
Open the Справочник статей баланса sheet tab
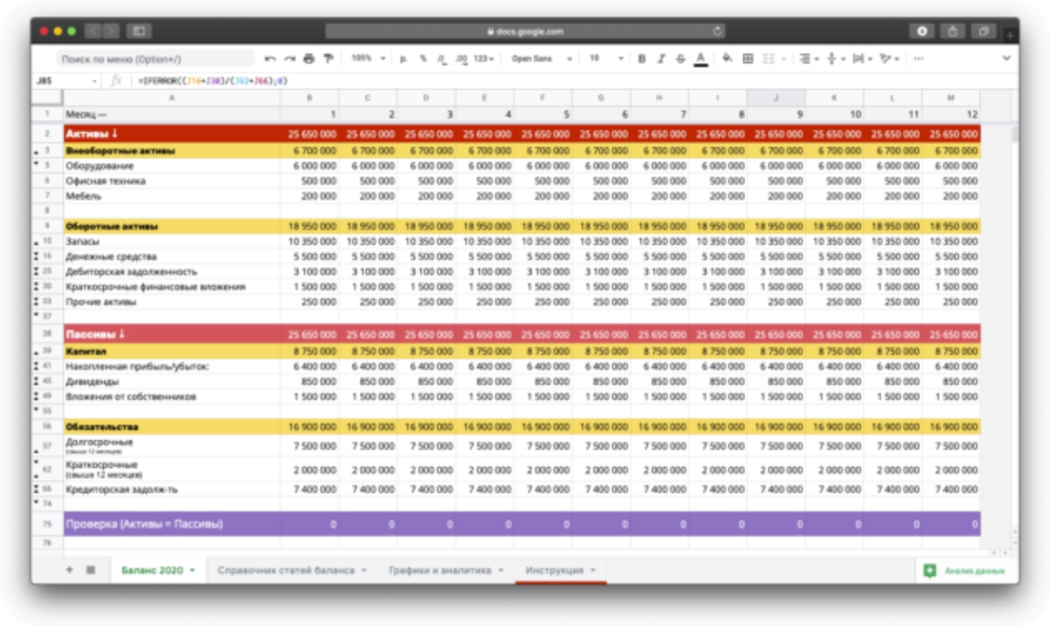click(x=286, y=570)
